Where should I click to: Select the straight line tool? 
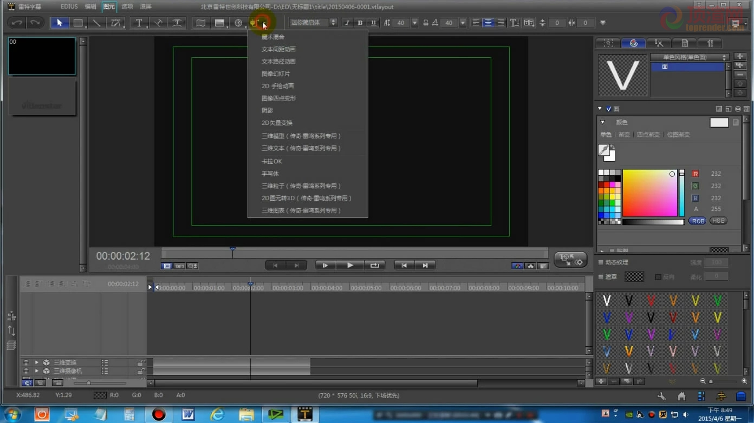coord(96,23)
